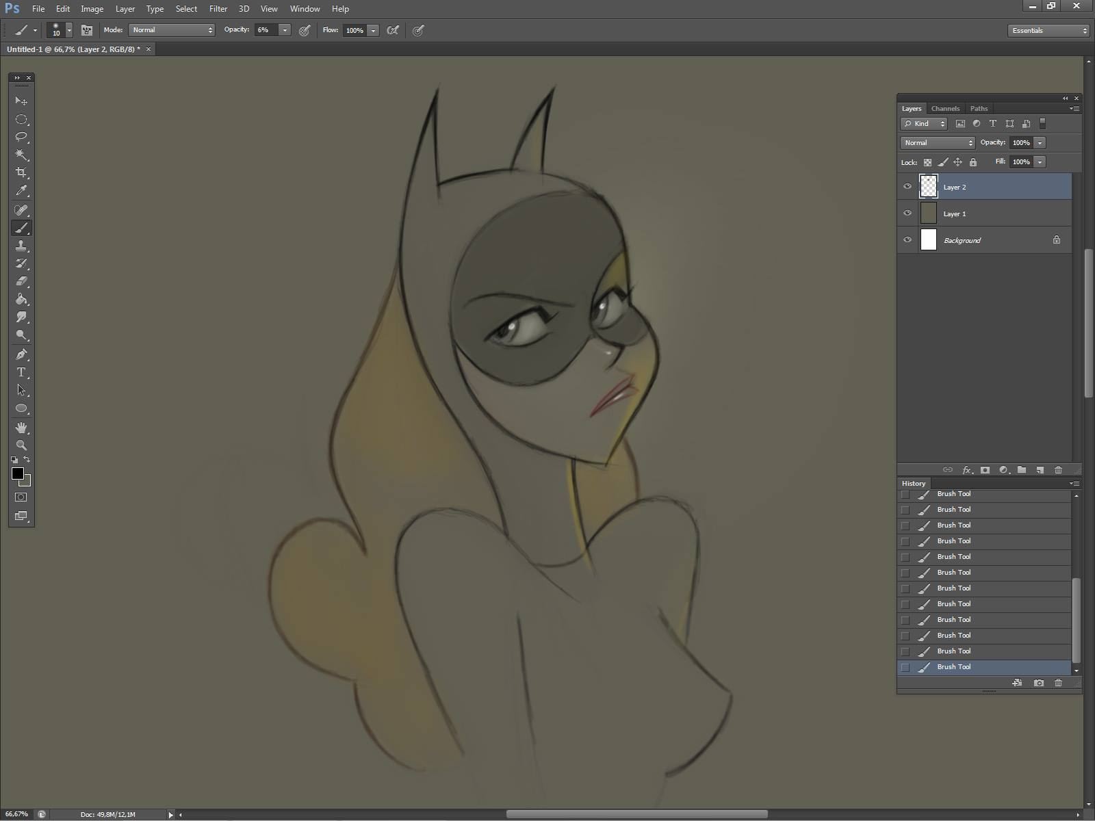Toggle visibility of Layer 1

(907, 213)
